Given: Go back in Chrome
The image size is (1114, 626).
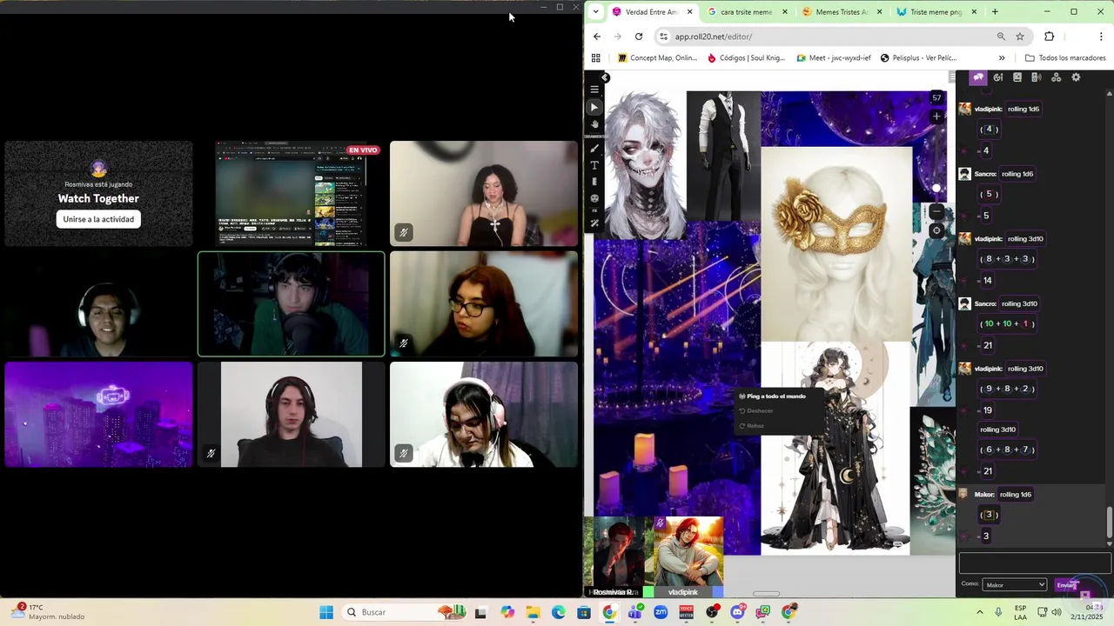Looking at the screenshot, I should coord(597,37).
